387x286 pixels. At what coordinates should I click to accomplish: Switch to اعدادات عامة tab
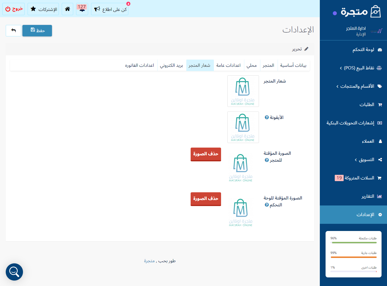229,65
